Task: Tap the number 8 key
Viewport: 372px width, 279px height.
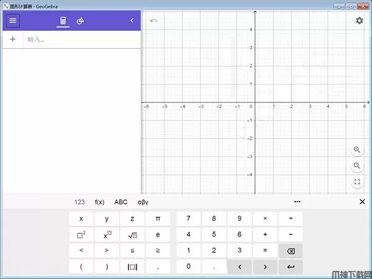Action: coord(214,218)
